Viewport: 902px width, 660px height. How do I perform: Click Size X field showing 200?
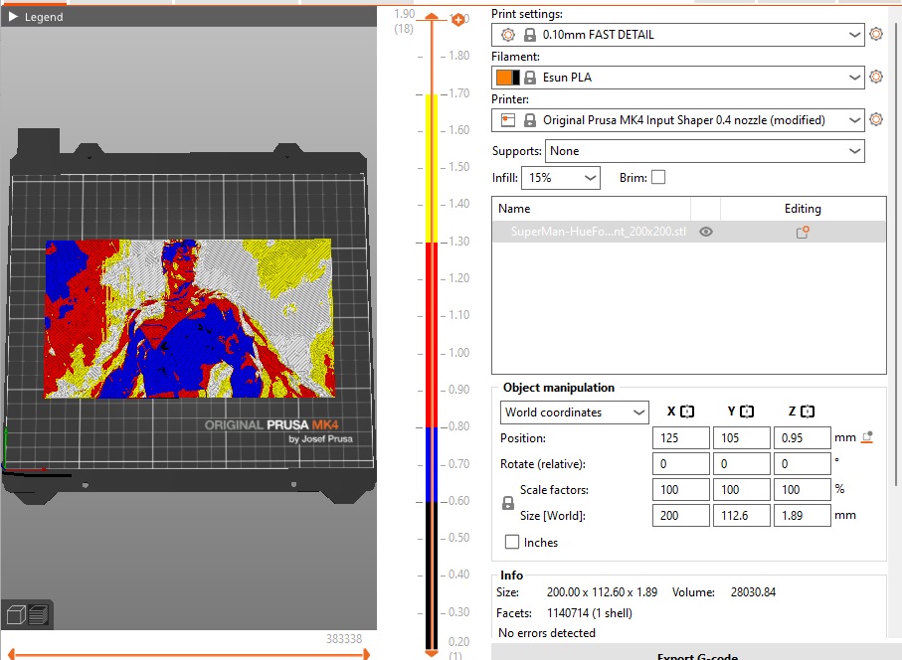(x=680, y=516)
